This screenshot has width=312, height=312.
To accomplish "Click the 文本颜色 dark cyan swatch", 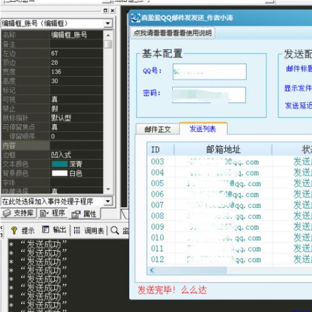I will click(x=59, y=164).
